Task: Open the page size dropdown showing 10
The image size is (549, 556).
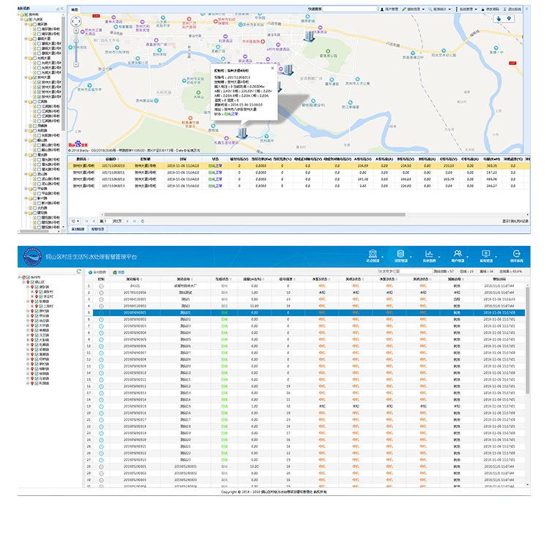Action: point(75,221)
